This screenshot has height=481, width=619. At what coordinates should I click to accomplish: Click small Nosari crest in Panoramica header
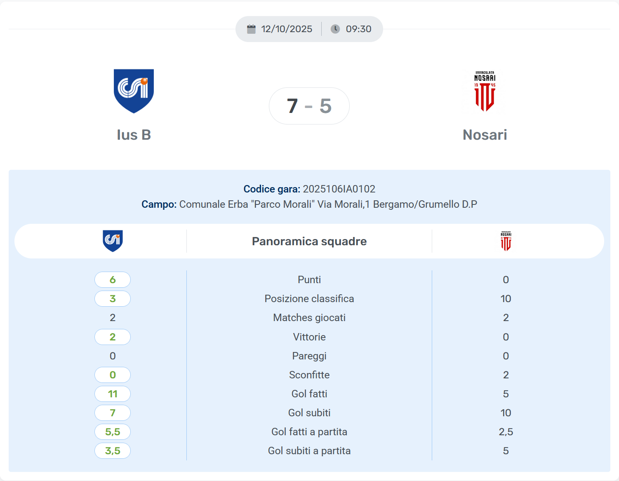tap(506, 241)
